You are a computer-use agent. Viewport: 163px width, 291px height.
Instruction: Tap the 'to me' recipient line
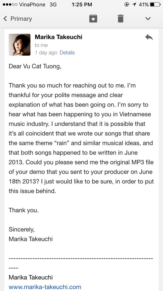pos(41,45)
